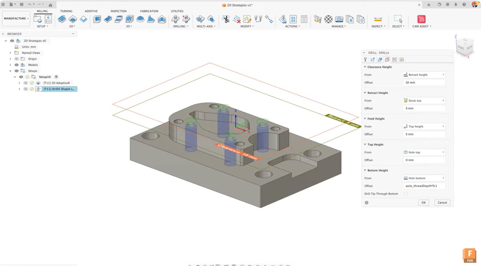481x266 pixels.
Task: Open the Post Process G1 G2 icon
Action: [293, 19]
